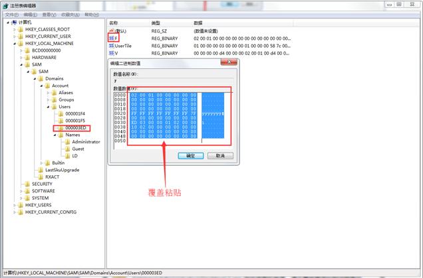
Task: Collapse HKEY_LOCAL_MACHINE node arrow
Action: (x=15, y=43)
